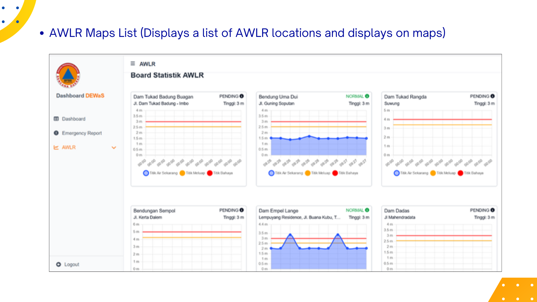
Task: Click the Dashboard DEWaS title
Action: pos(80,96)
